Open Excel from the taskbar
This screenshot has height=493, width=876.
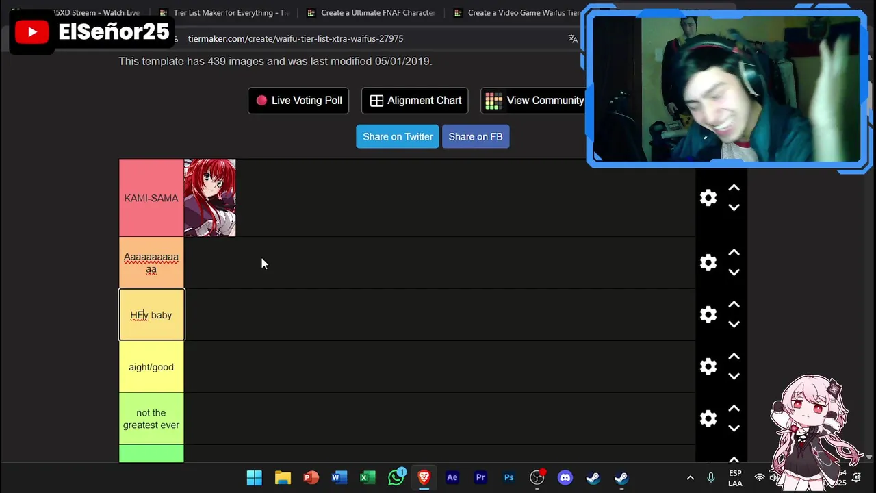click(x=368, y=477)
